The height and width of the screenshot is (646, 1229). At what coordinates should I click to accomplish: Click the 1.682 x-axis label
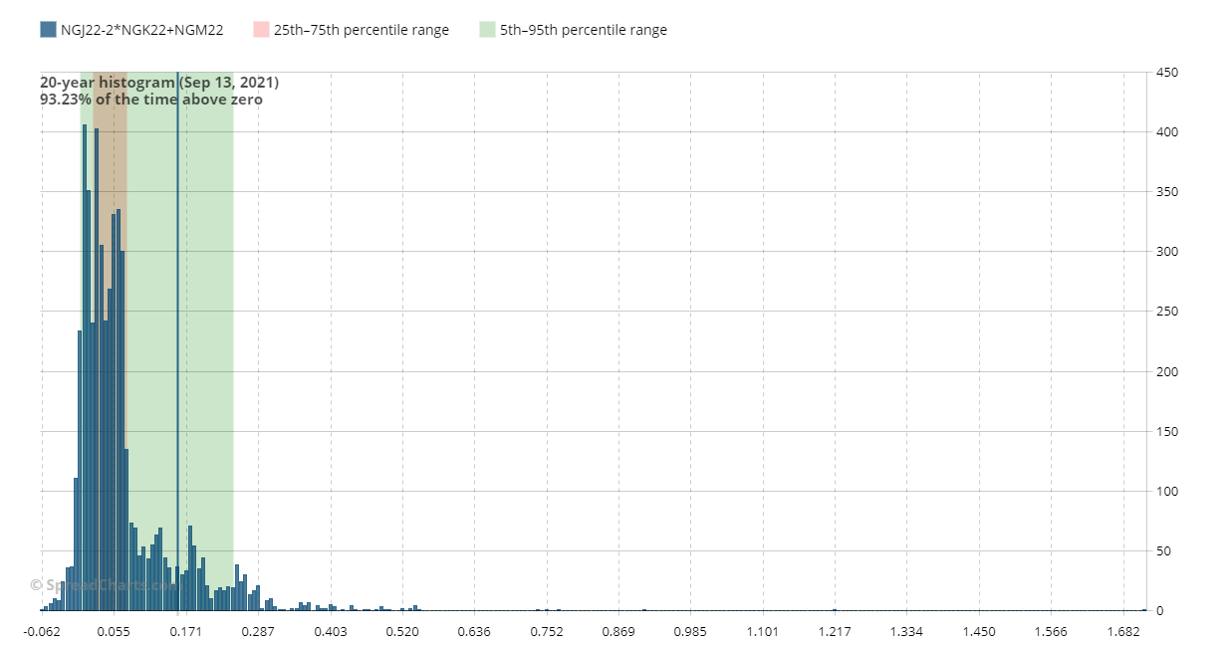click(1123, 631)
